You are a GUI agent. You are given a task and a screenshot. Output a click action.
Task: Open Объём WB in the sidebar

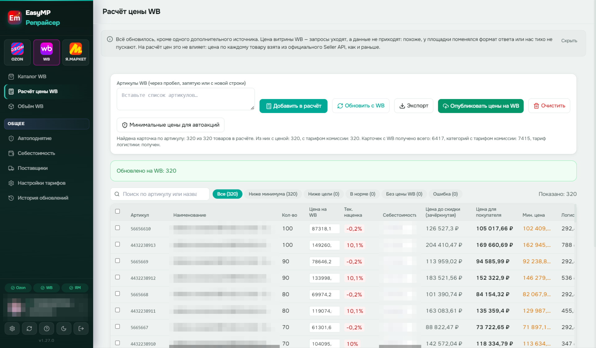[x=47, y=106]
